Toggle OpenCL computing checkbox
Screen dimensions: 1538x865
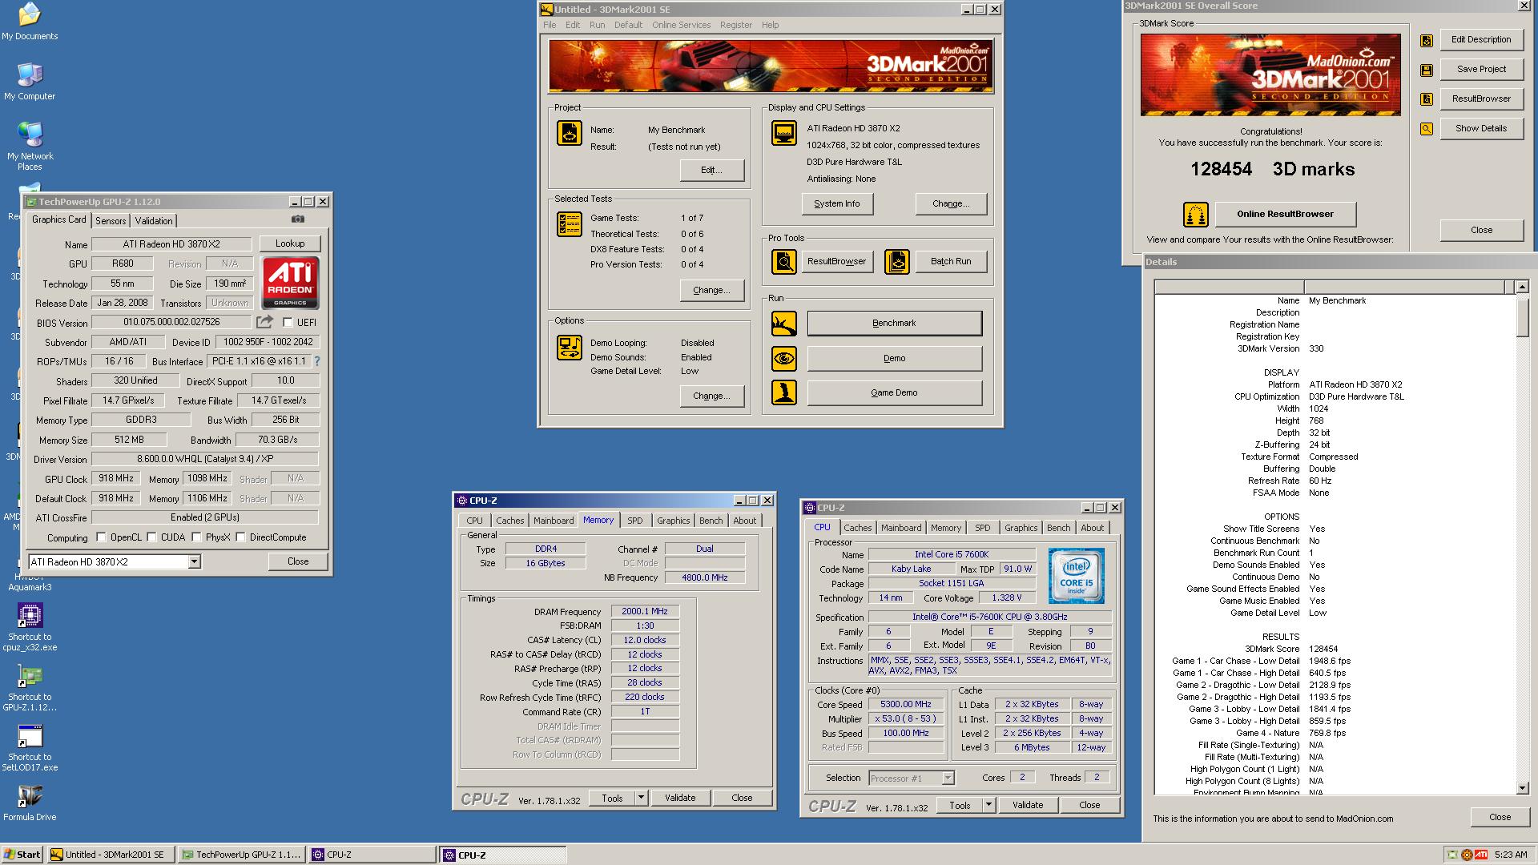[x=101, y=537]
